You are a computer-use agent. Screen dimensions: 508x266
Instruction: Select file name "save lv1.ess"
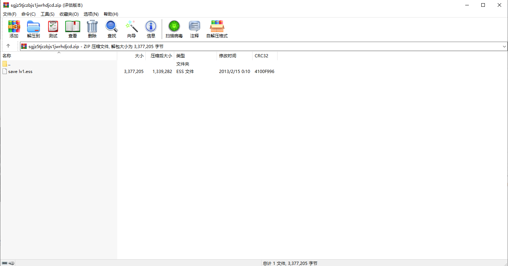tap(20, 72)
